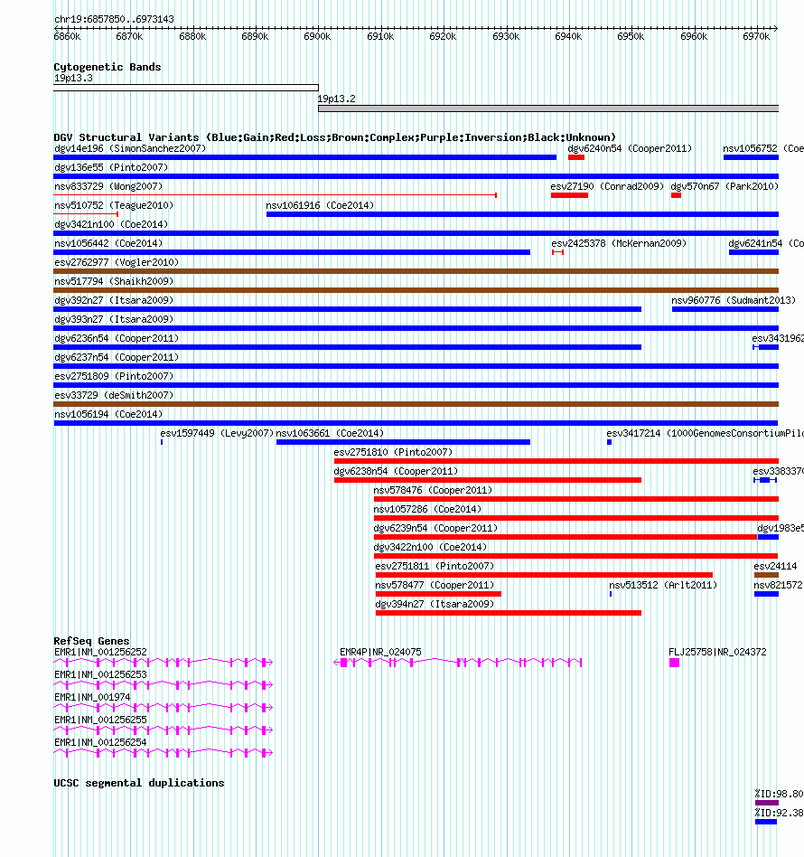The height and width of the screenshot is (857, 804).
Task: Click variant nsv1063661 (Coe2014) label
Action: click(330, 433)
